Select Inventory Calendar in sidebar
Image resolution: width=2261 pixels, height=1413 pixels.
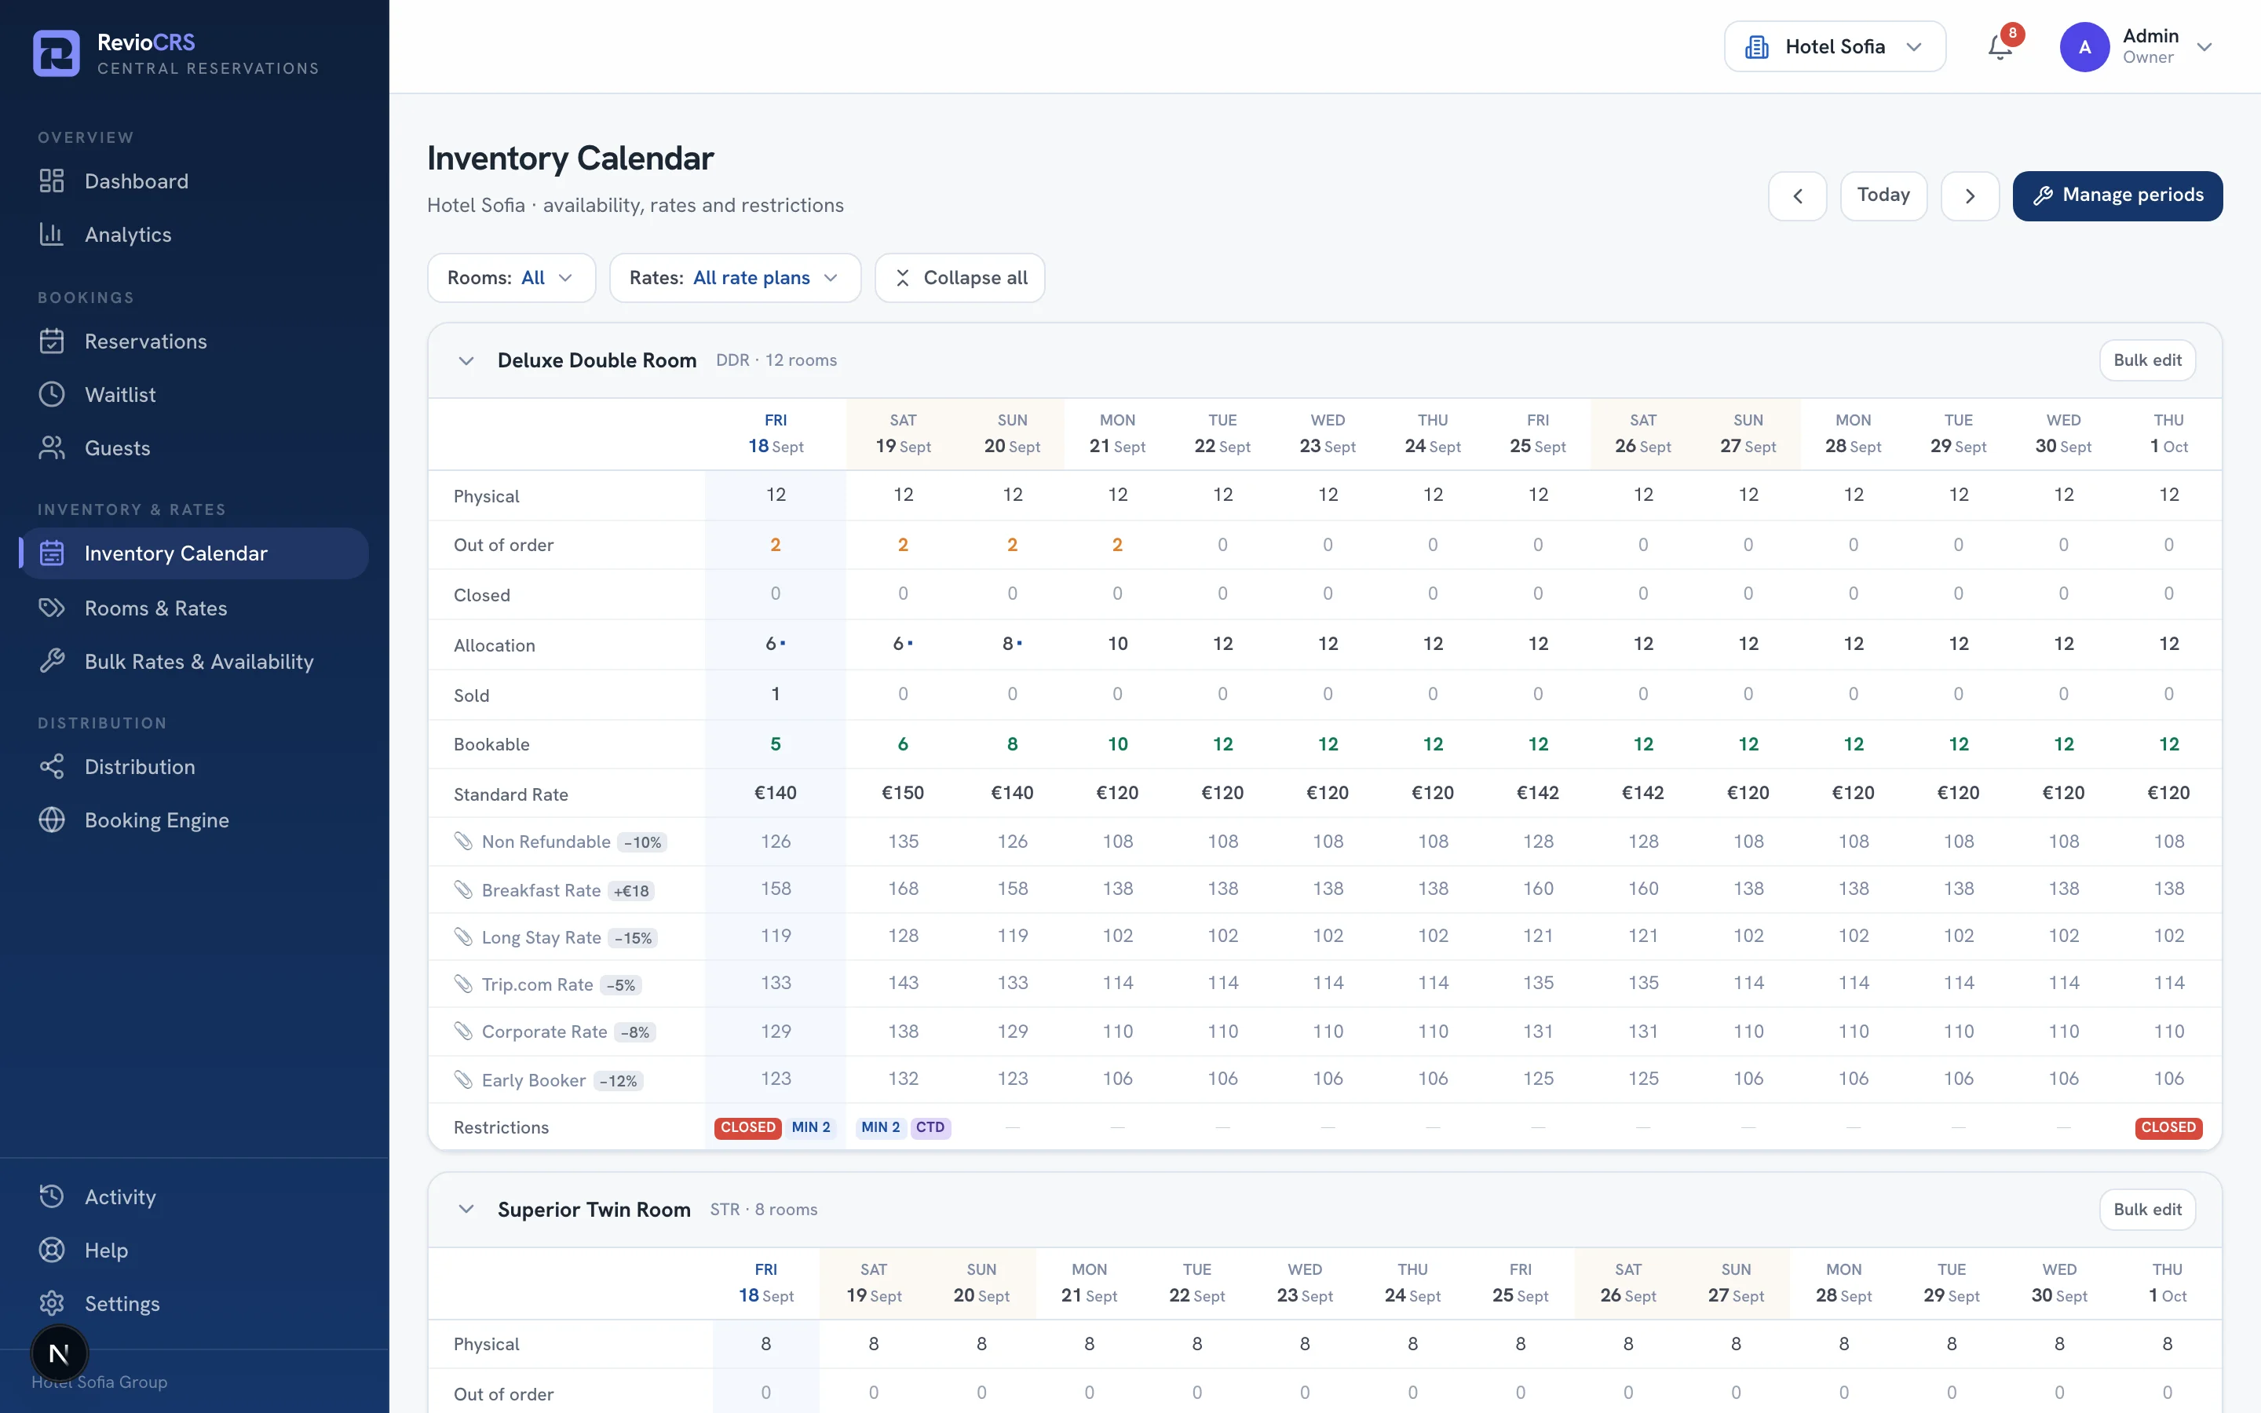193,553
